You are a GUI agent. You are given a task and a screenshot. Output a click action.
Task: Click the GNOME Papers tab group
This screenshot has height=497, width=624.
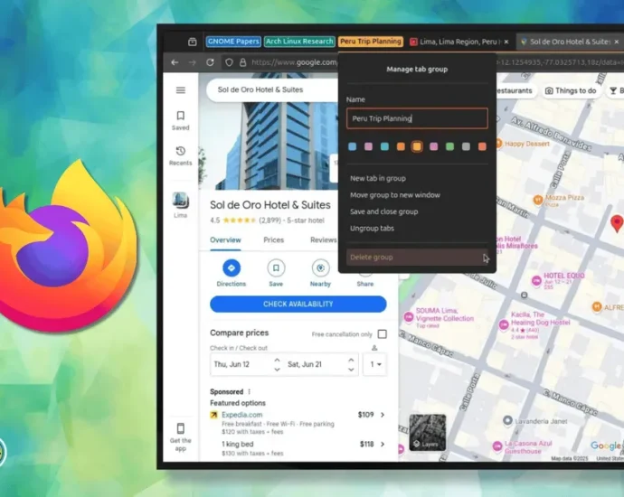[233, 42]
